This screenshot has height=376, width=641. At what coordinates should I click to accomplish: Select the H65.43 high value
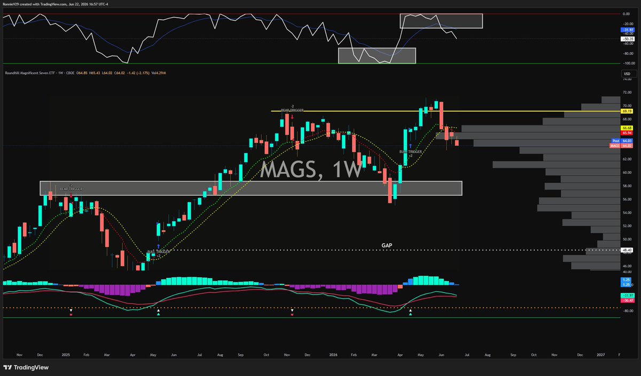96,74
